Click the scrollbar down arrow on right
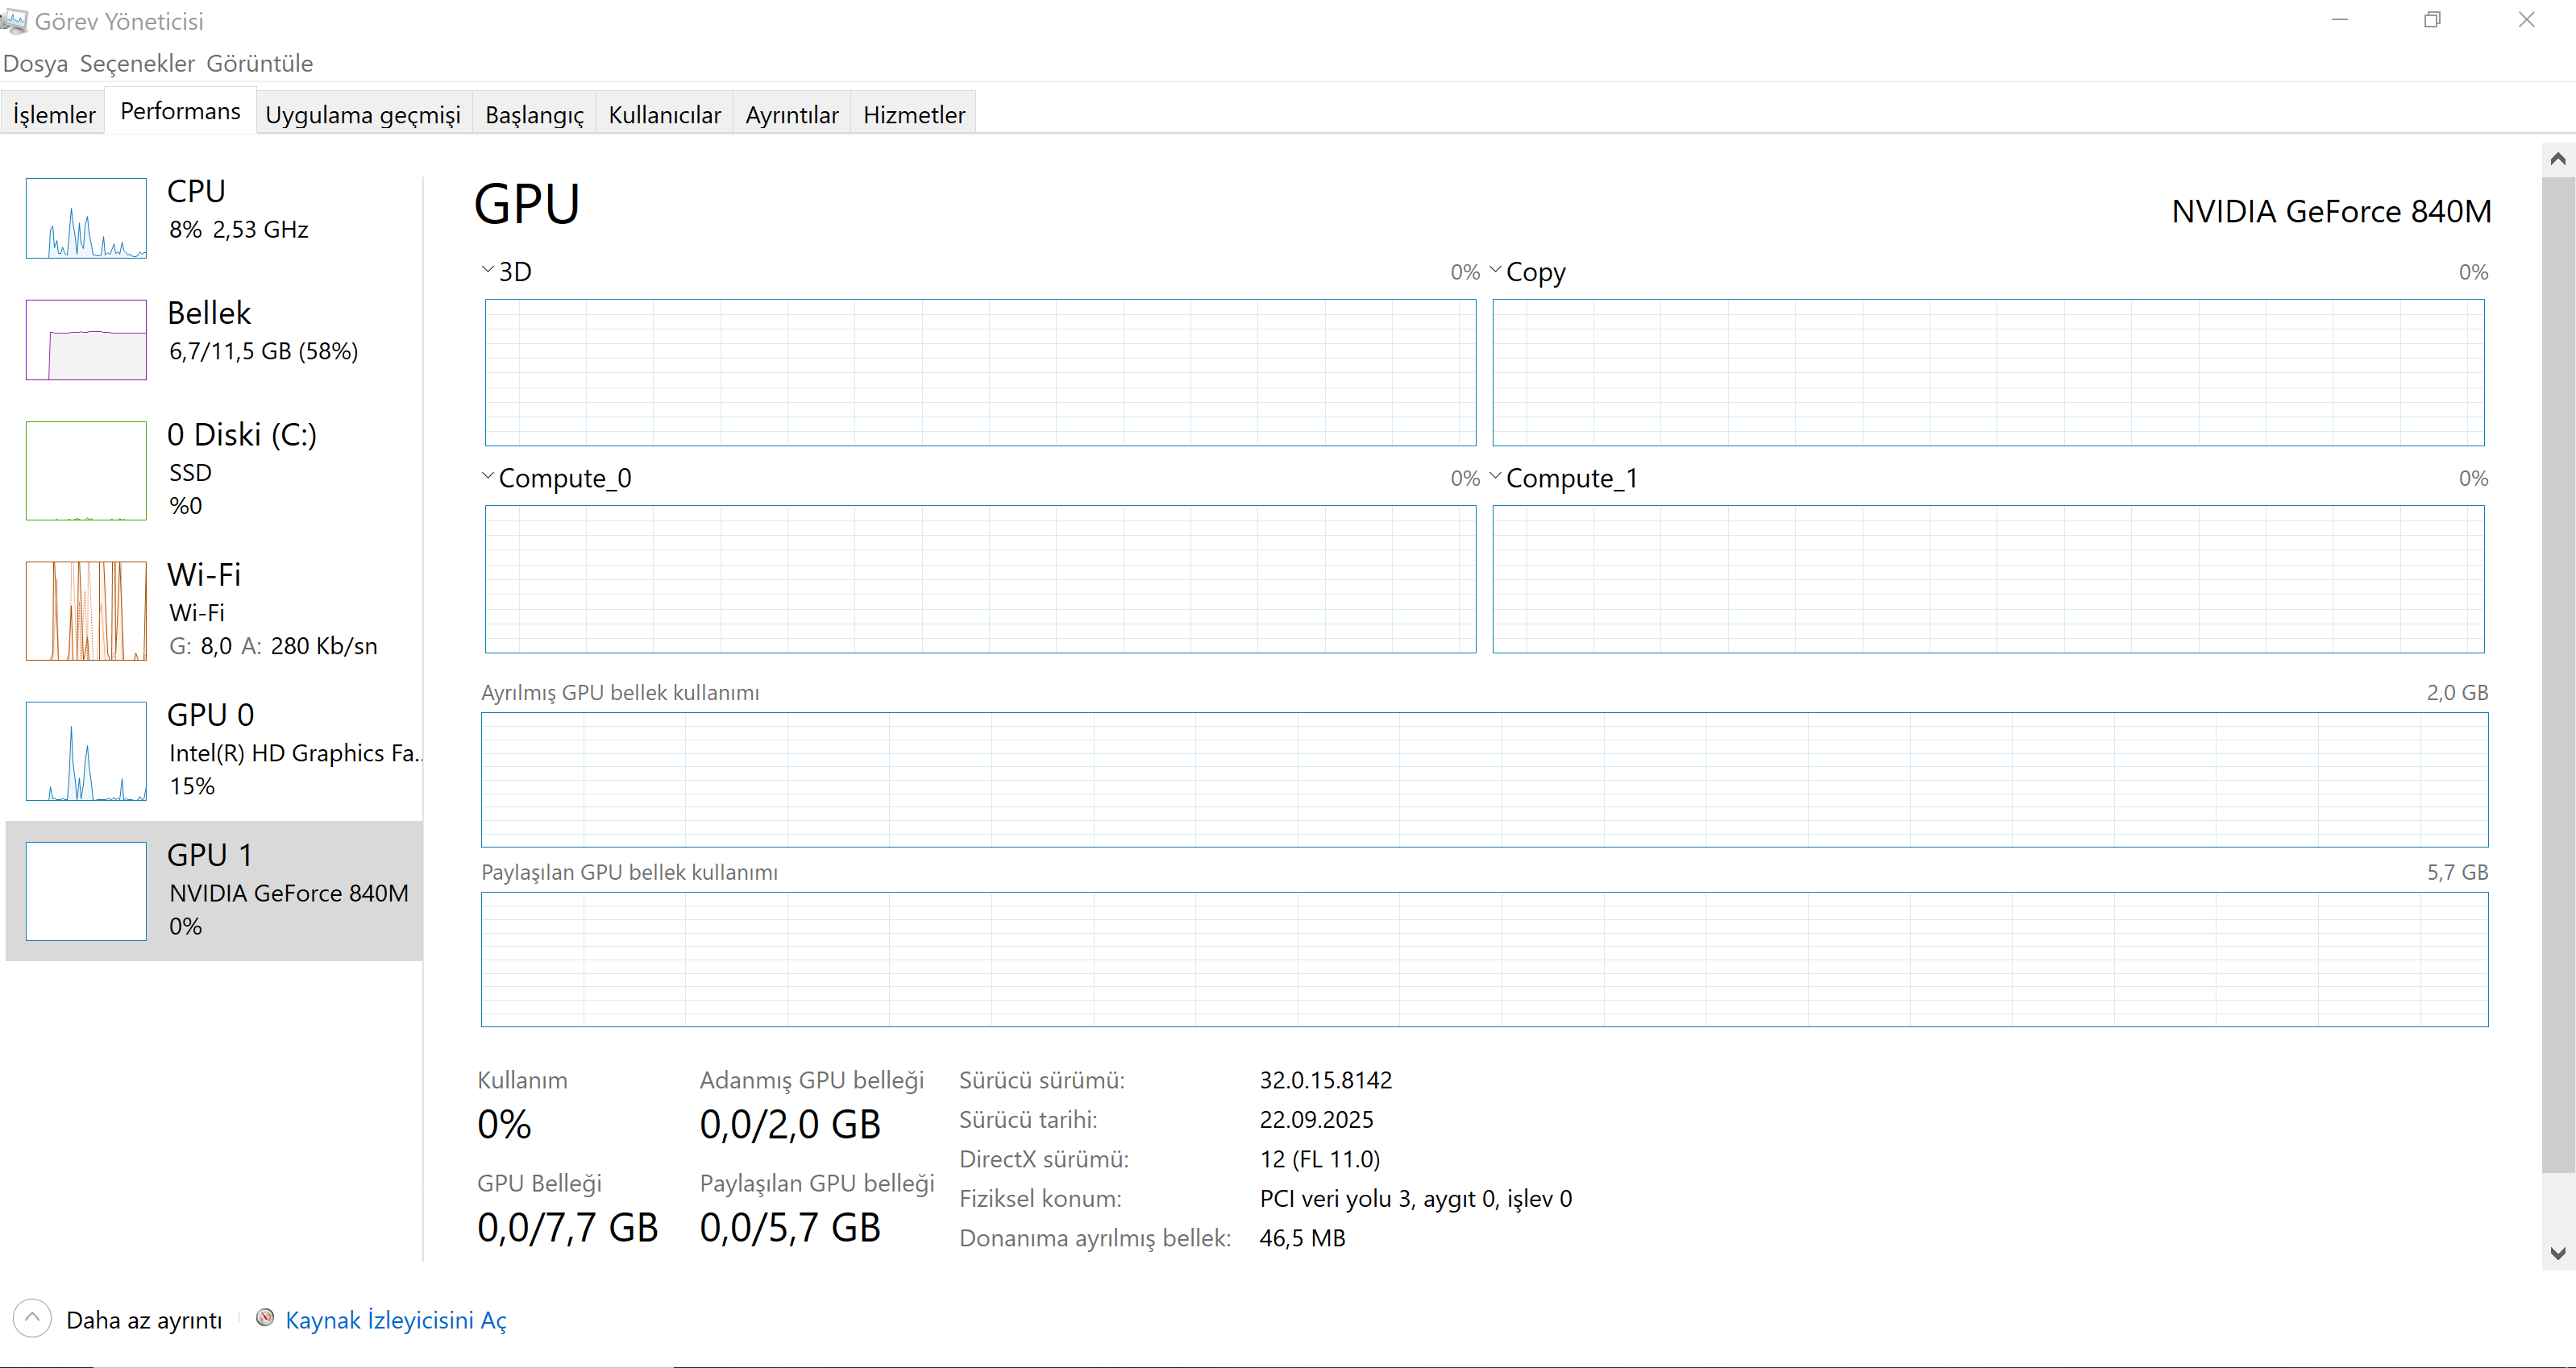This screenshot has width=2576, height=1368. pos(2558,1253)
